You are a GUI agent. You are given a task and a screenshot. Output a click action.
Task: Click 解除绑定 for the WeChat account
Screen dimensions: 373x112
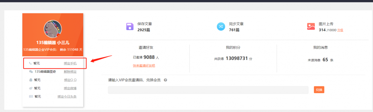[70, 71]
